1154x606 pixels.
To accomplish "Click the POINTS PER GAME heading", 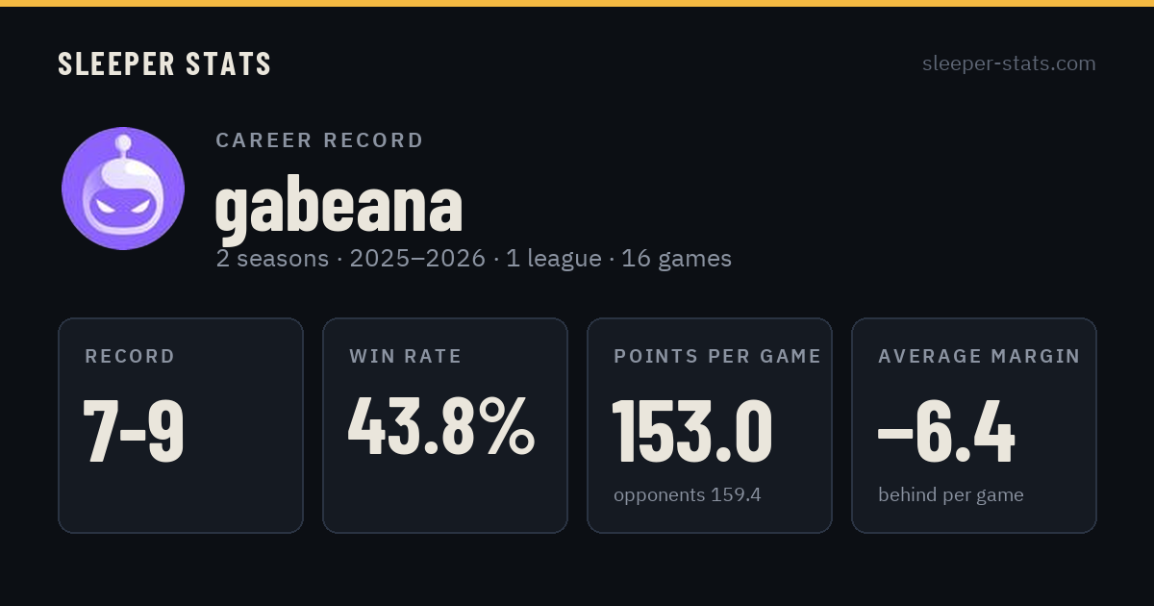I will click(717, 357).
